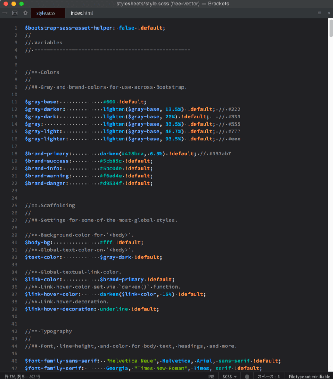Click the 'Settings for some of the most global styles' comment
Image resolution: width=333 pixels, height=379 pixels.
point(101,220)
